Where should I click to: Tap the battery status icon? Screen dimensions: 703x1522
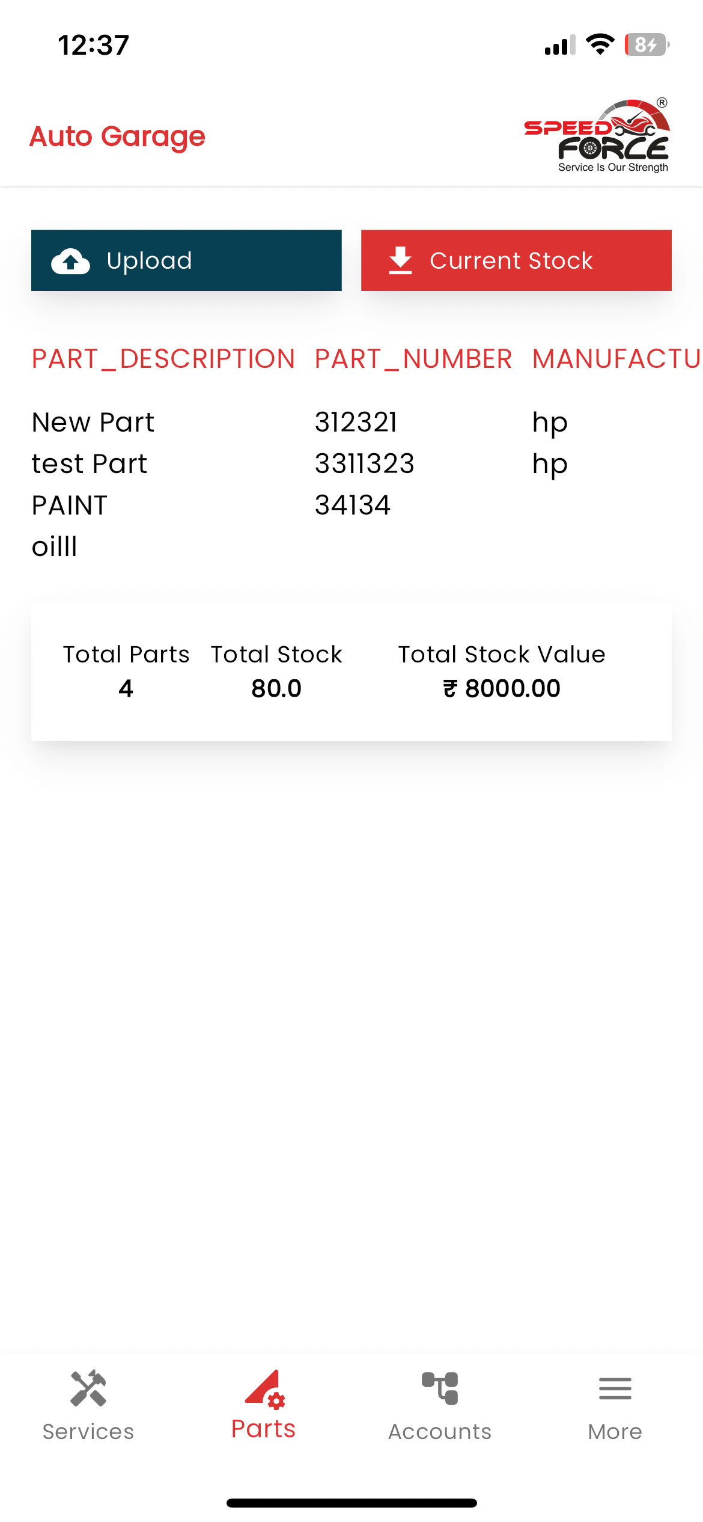[x=647, y=45]
